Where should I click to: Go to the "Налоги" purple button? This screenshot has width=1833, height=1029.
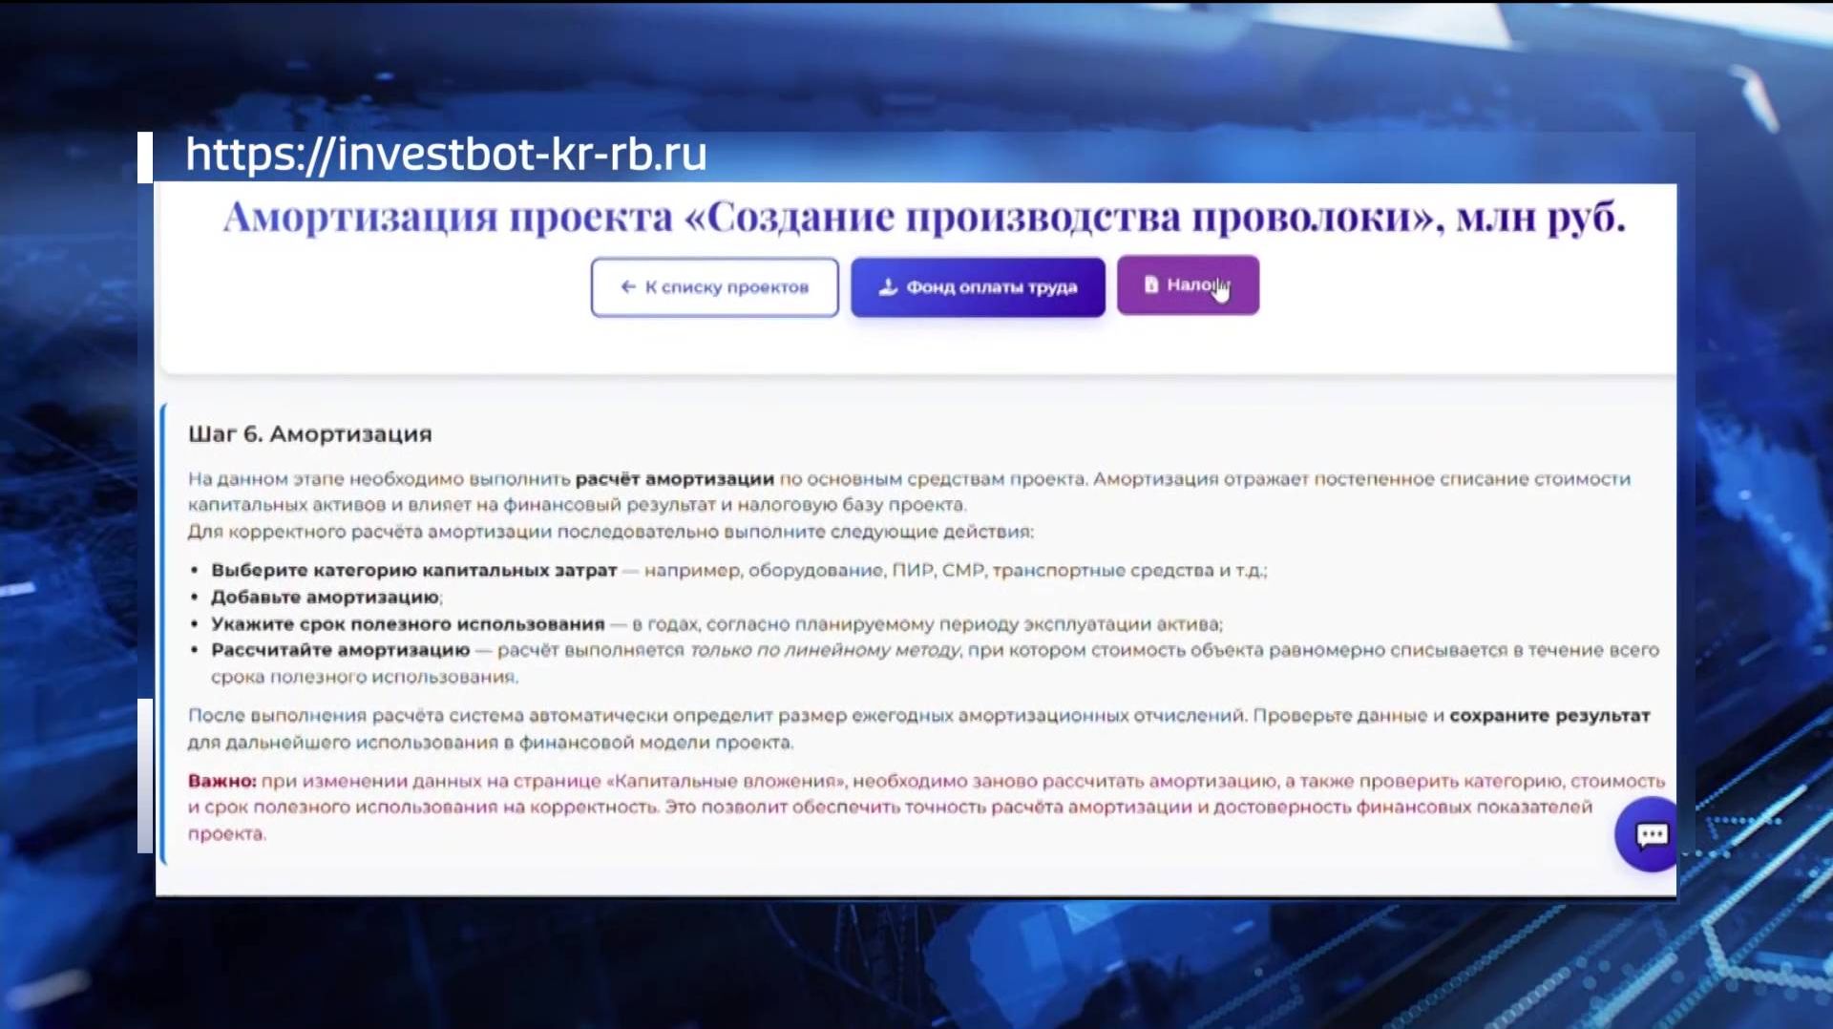click(1188, 285)
